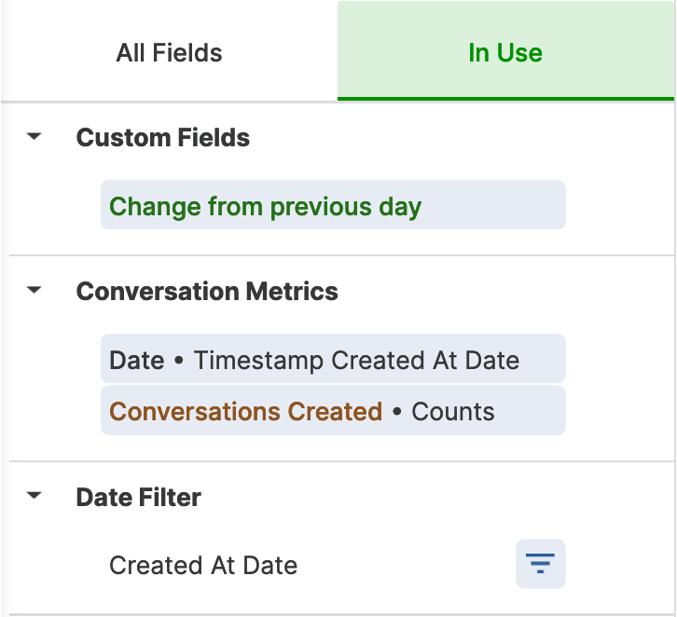Collapse the Date Filter section arrow

[x=35, y=495]
